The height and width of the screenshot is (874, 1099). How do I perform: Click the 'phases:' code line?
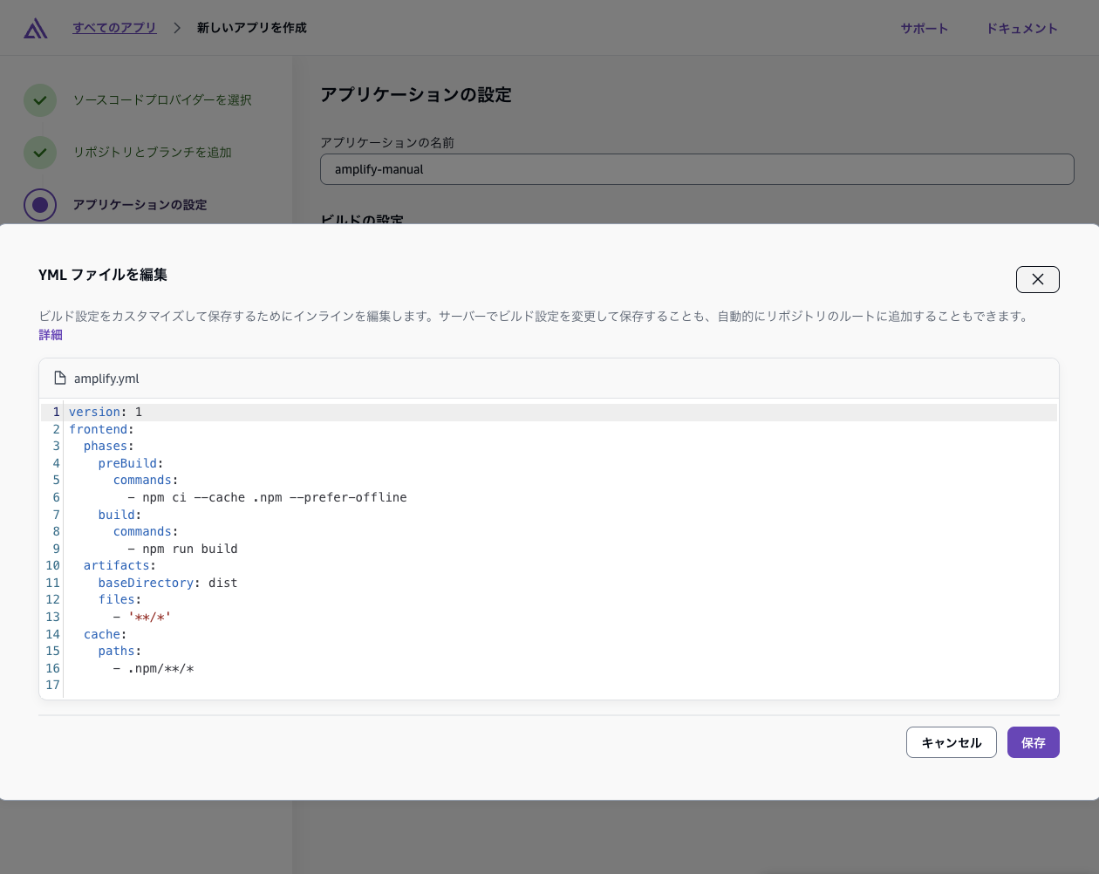click(x=109, y=446)
